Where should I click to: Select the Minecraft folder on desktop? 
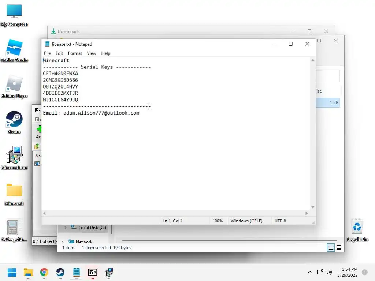pos(14,195)
